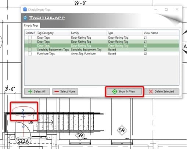Select the 'Specialty Equipment Tags' category cell
This screenshot has height=149, width=187.
(x=53, y=50)
